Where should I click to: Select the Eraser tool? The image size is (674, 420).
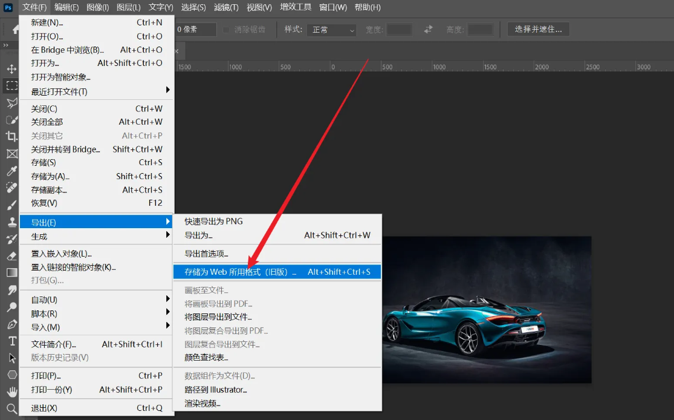coord(11,256)
